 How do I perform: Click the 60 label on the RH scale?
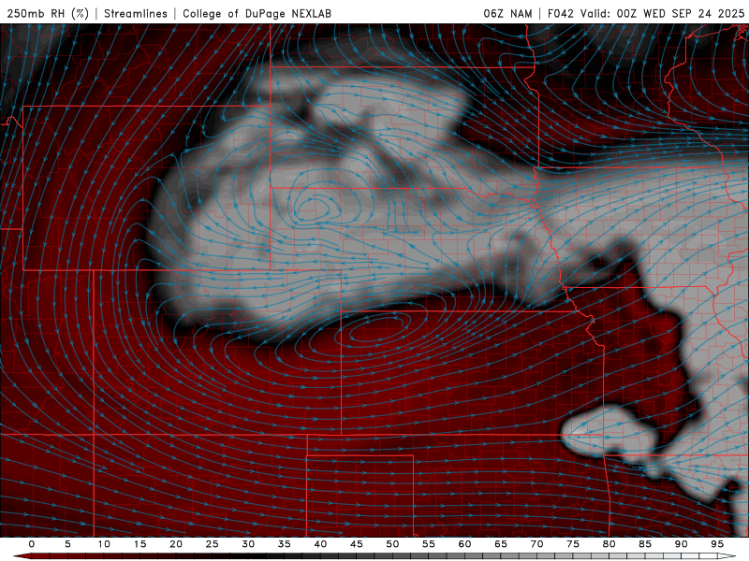[x=464, y=544]
